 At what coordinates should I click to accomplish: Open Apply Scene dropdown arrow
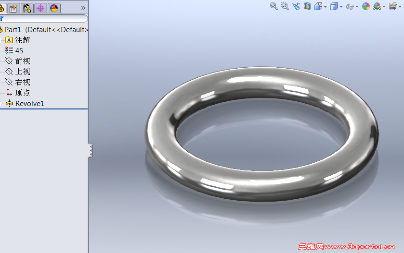click(x=384, y=7)
